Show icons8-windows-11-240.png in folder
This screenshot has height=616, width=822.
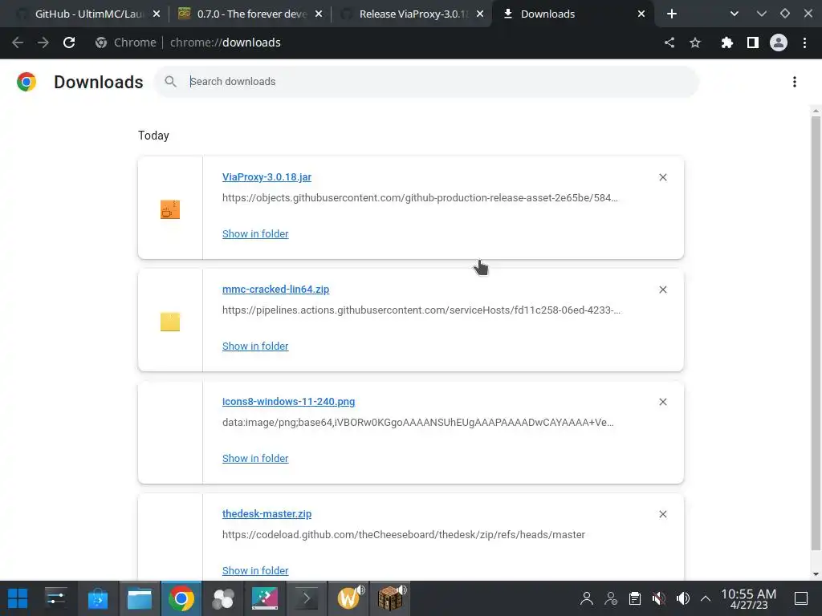pos(255,458)
